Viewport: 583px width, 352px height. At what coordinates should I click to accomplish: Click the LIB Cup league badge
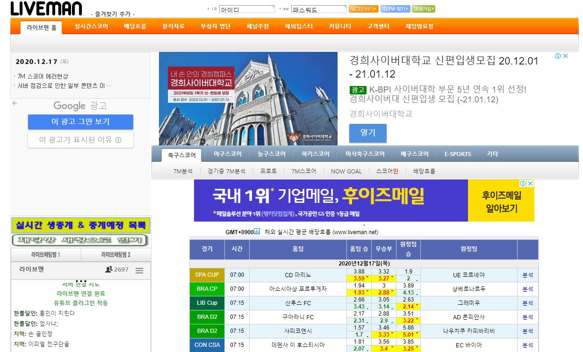(207, 303)
